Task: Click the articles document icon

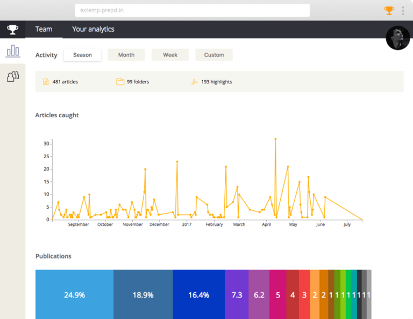Action: pos(46,82)
